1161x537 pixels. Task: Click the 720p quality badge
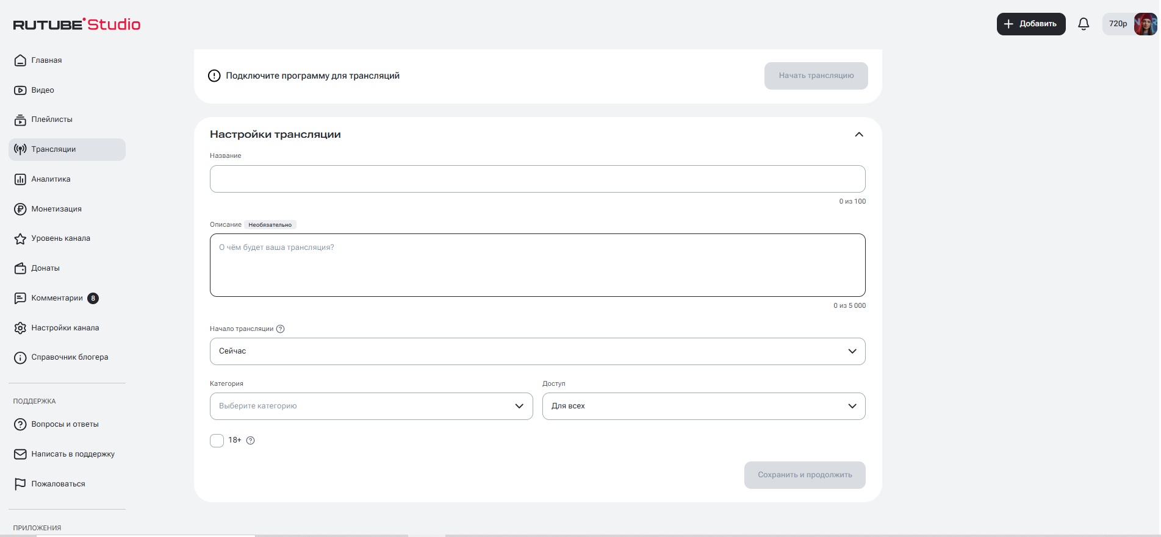click(x=1118, y=24)
